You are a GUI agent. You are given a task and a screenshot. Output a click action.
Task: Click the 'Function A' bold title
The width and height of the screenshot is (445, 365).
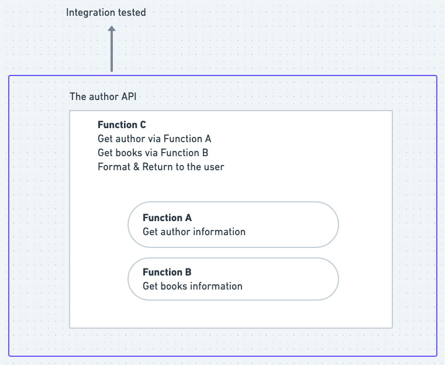point(167,218)
